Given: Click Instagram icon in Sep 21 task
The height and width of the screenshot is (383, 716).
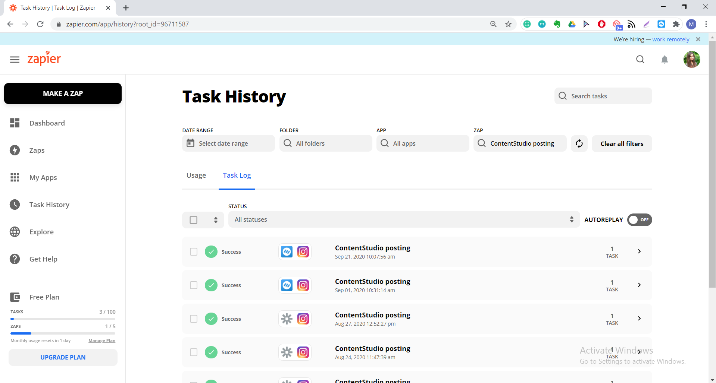Looking at the screenshot, I should click(x=303, y=252).
